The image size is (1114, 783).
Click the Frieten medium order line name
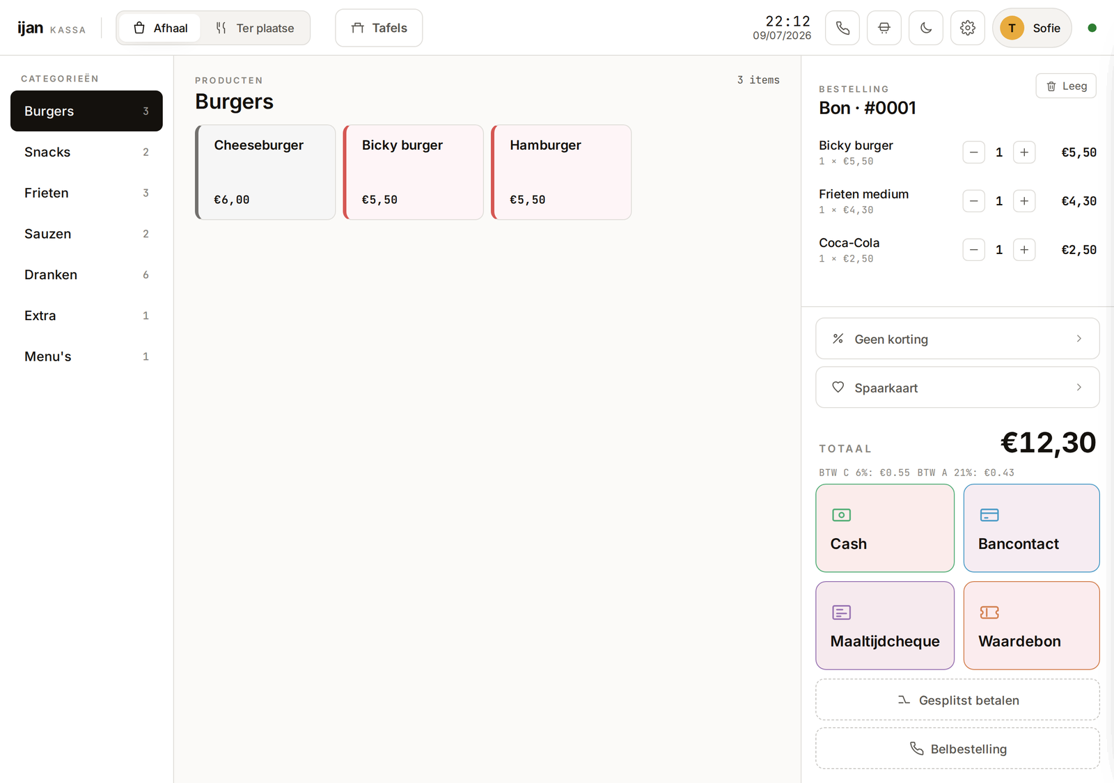pos(863,194)
